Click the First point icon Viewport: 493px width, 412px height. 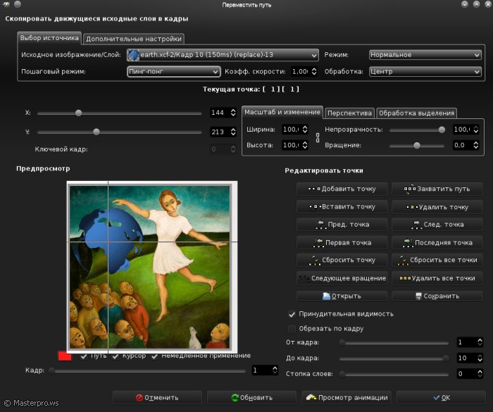point(318,242)
